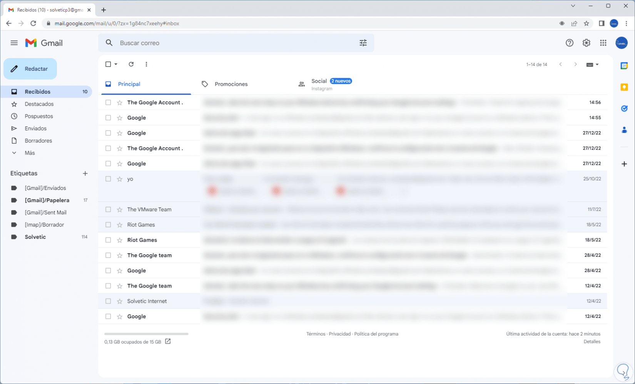
Task: Star the email from 'yo'
Action: coord(120,179)
